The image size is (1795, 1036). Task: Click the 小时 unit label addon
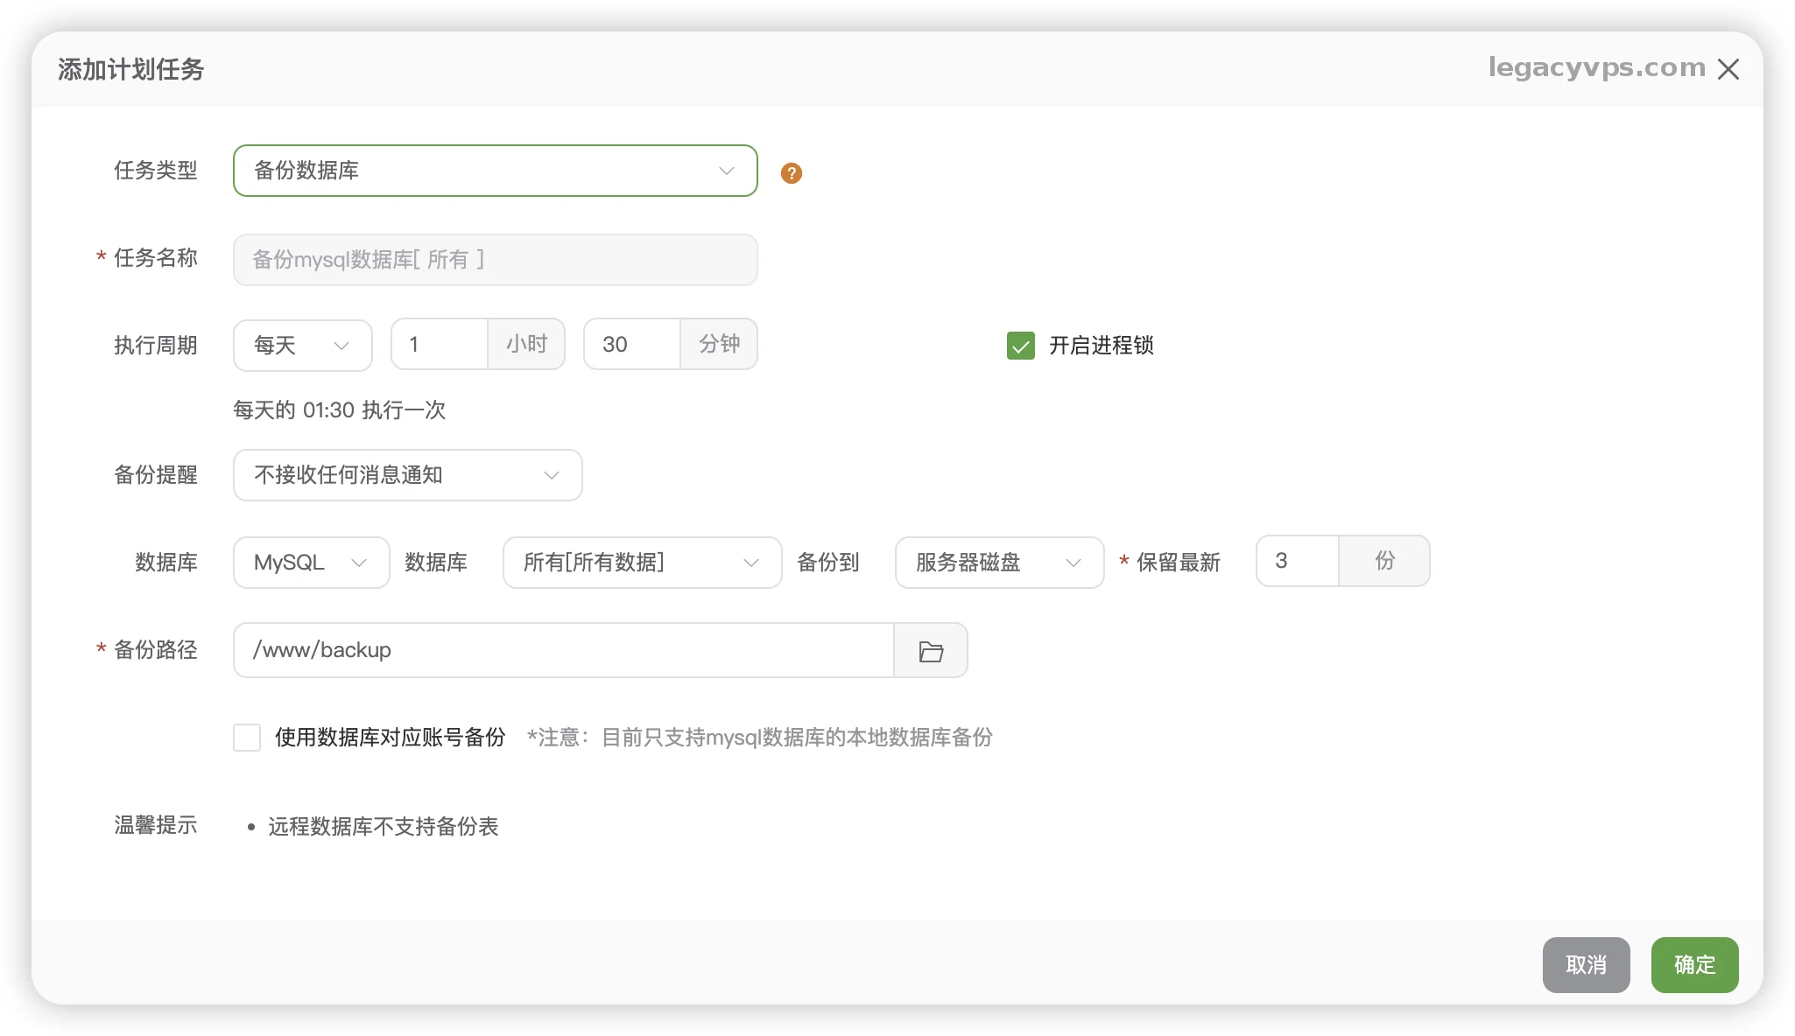[x=526, y=345]
